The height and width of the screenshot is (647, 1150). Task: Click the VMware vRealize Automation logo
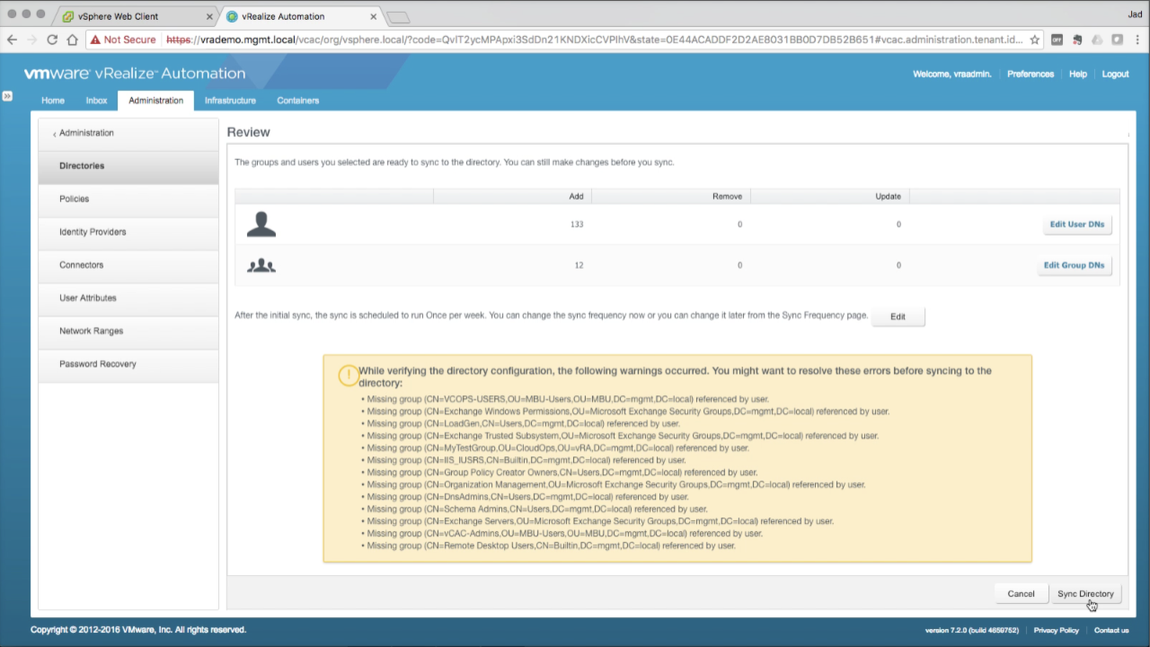click(x=135, y=74)
